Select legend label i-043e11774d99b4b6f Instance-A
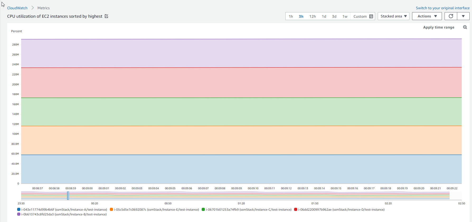The image size is (472, 222). [64, 210]
